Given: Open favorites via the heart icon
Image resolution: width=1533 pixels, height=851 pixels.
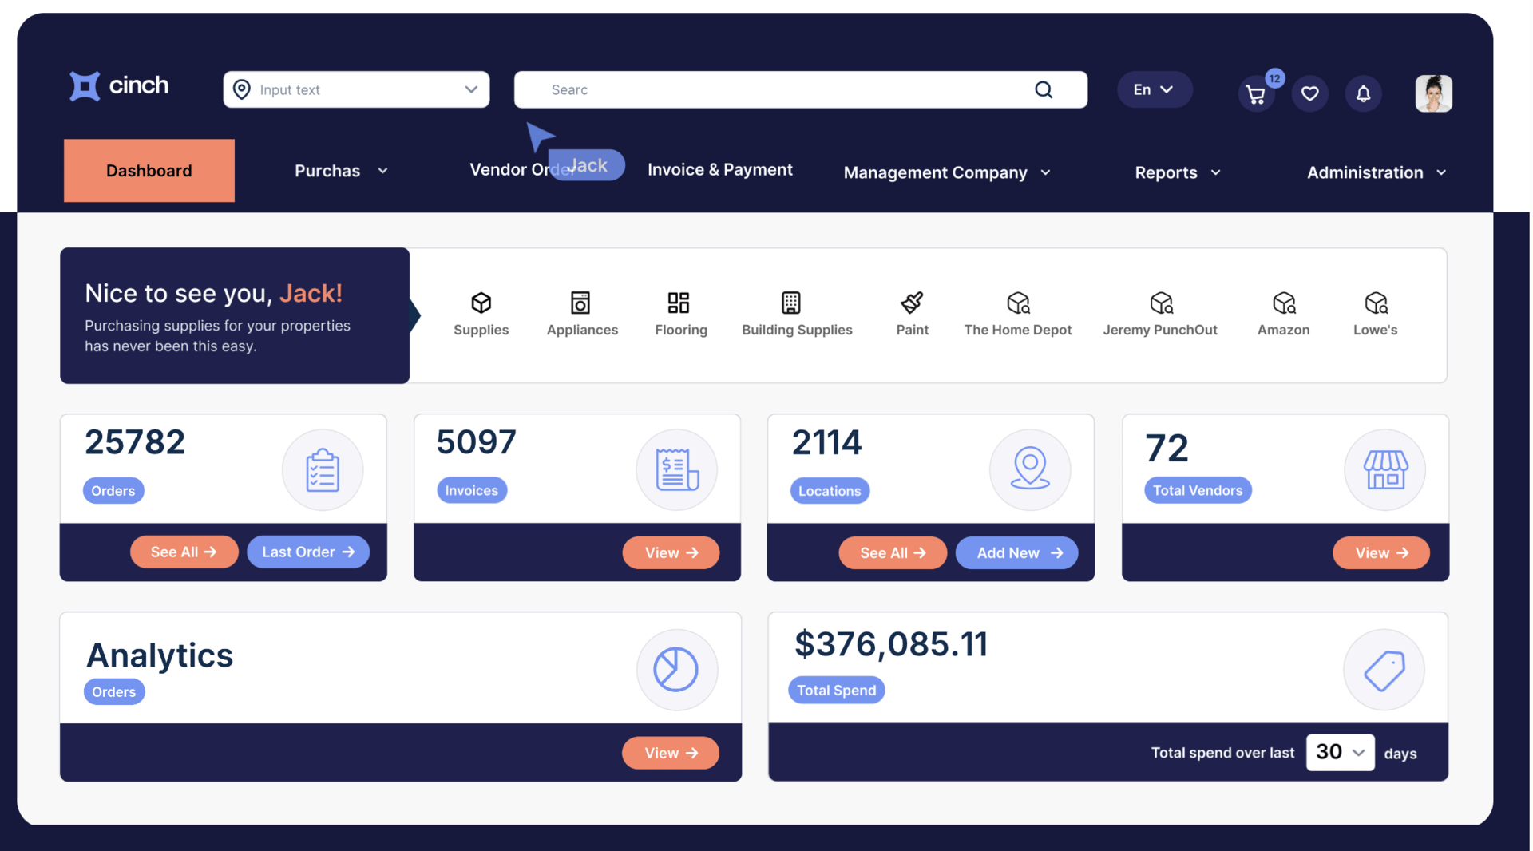Looking at the screenshot, I should tap(1309, 94).
